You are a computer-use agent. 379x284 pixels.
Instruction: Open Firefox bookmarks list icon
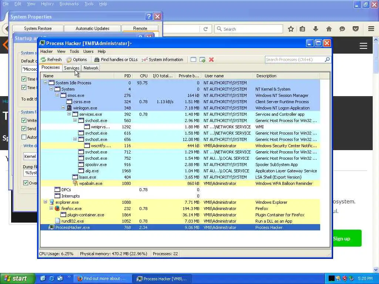point(302,29)
